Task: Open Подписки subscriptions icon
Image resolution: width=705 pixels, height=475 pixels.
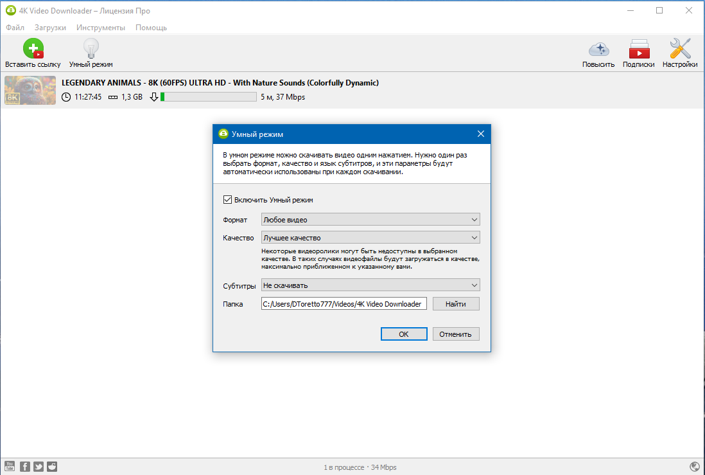Action: (x=639, y=49)
